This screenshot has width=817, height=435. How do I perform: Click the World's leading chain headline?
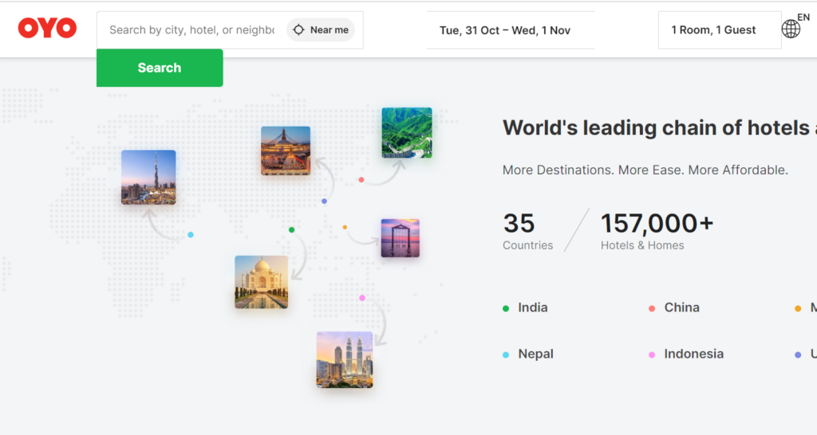point(659,128)
